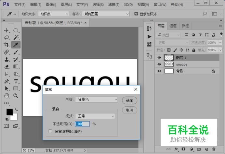Select the Healing Brush tool
The width and height of the screenshot is (225, 154).
point(6,52)
